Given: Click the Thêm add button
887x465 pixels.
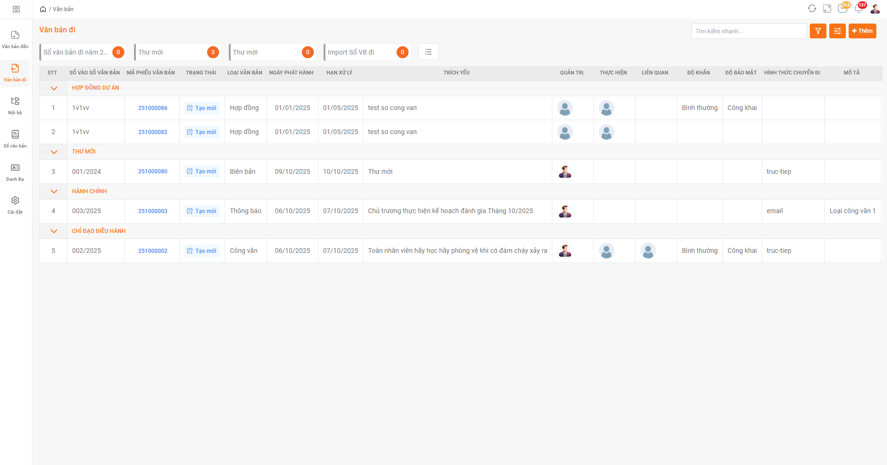Looking at the screenshot, I should 862,31.
